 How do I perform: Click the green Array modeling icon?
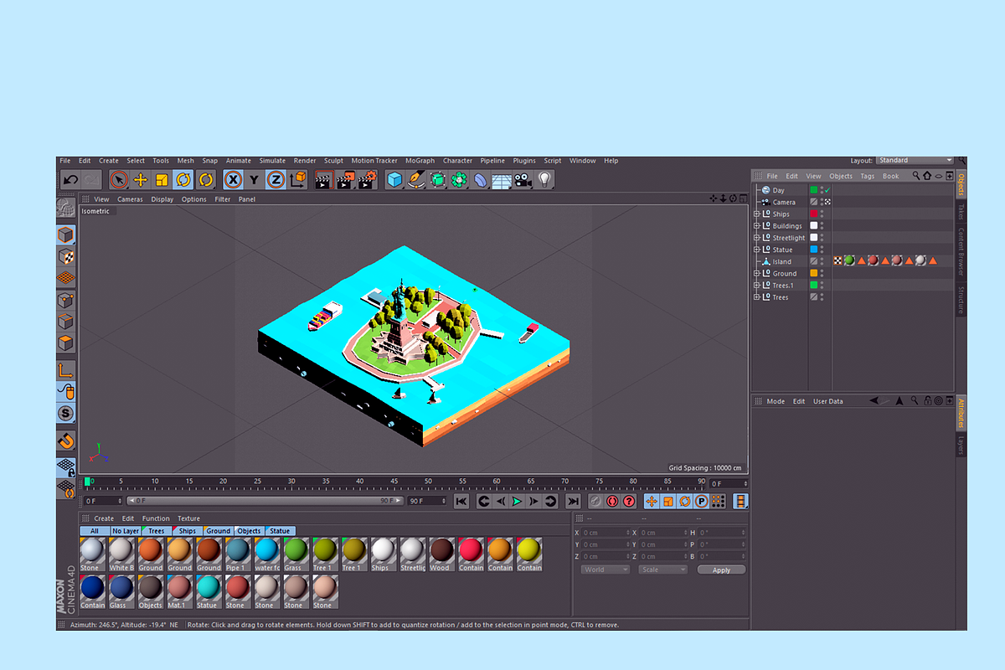coord(459,179)
